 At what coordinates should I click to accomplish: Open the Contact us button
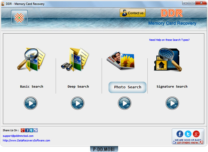tap(133, 13)
